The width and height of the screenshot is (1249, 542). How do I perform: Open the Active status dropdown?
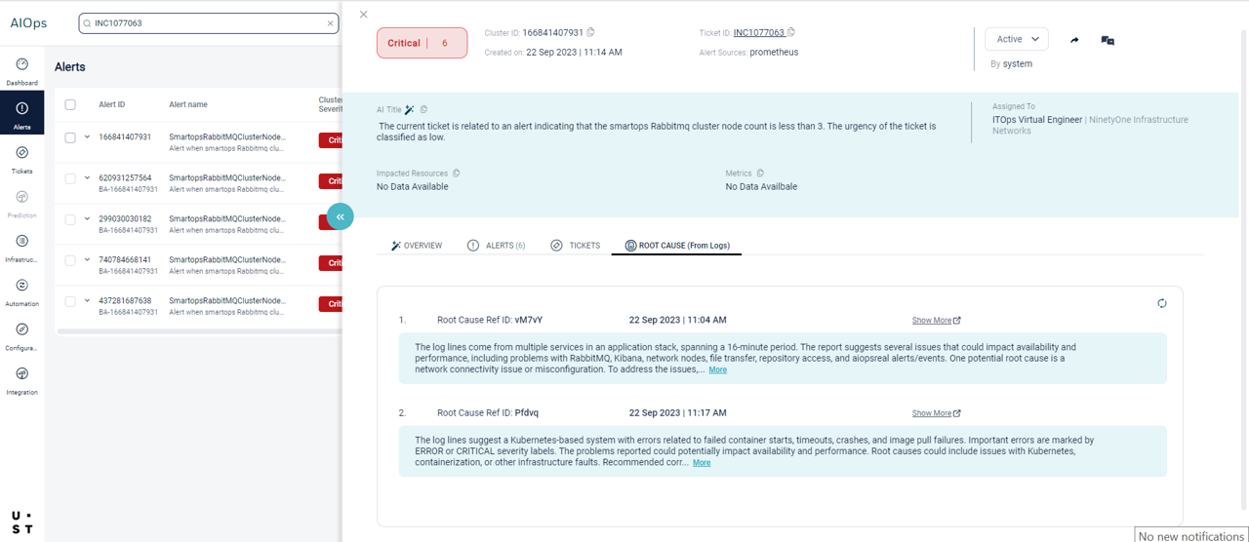click(1016, 39)
